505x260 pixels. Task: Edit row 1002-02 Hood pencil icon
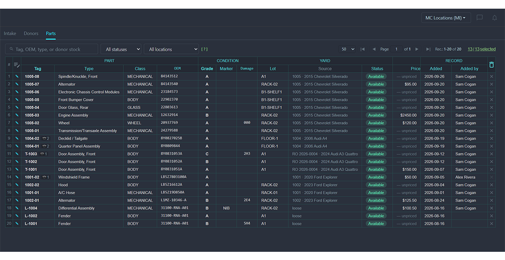click(x=17, y=185)
